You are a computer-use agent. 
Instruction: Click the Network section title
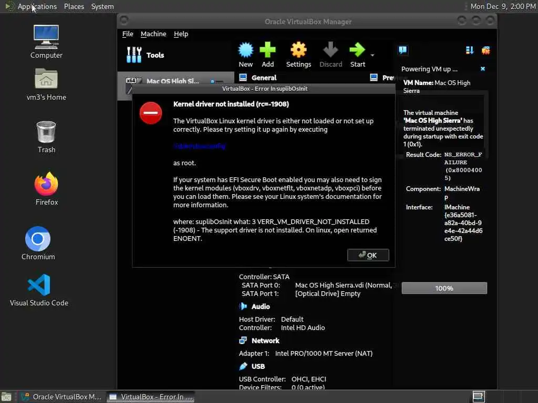coord(265,341)
